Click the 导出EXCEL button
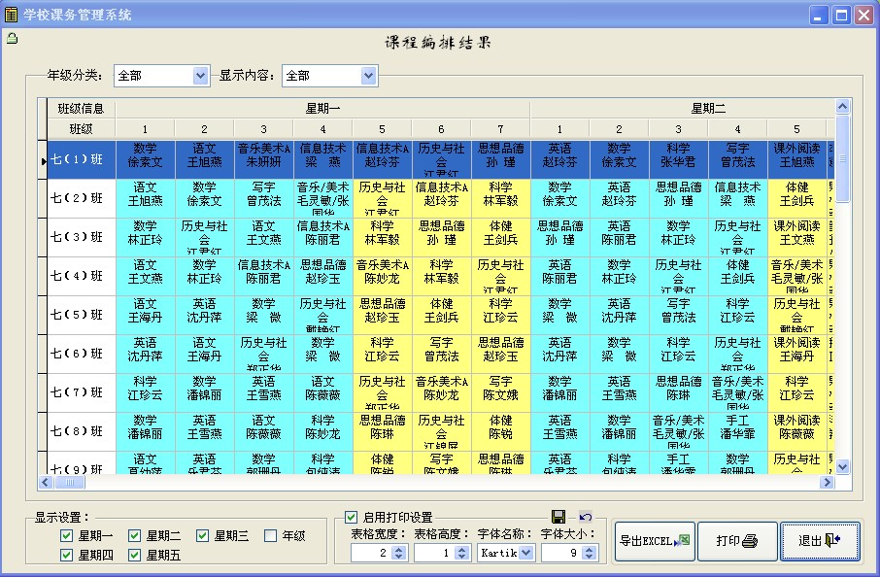This screenshot has width=880, height=577. pyautogui.click(x=655, y=541)
